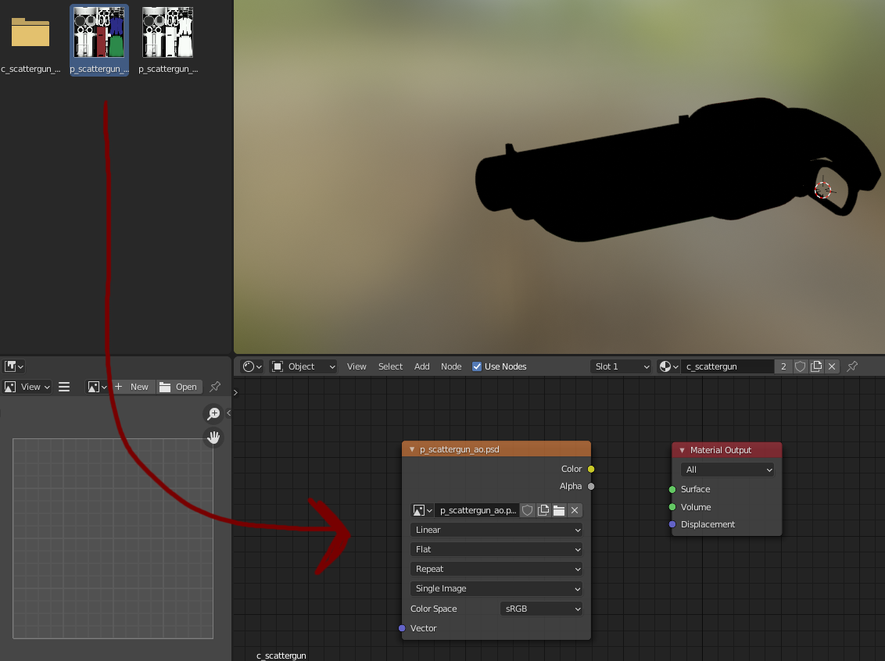Browse materials with the sphere icon dropdown

point(668,366)
